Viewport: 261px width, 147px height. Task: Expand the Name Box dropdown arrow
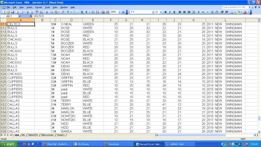20,16
